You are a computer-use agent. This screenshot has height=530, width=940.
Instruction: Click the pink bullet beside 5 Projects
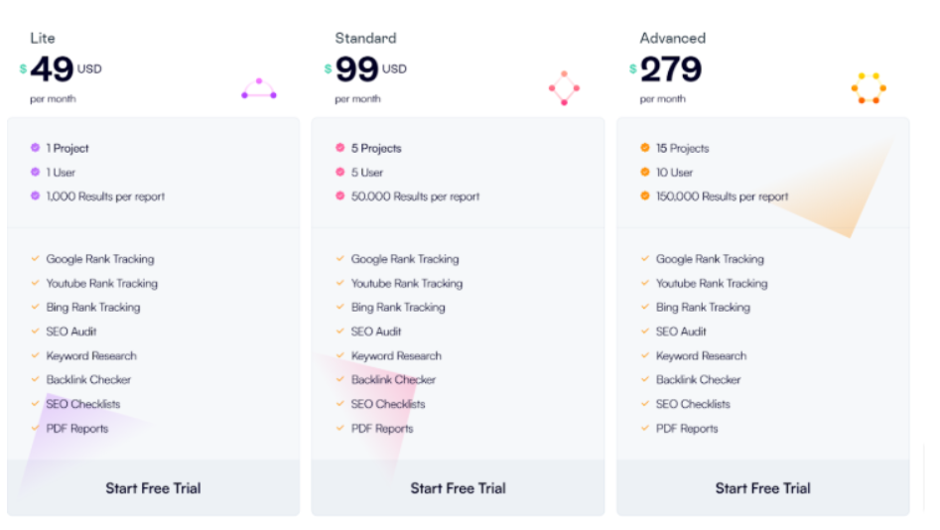pyautogui.click(x=339, y=148)
